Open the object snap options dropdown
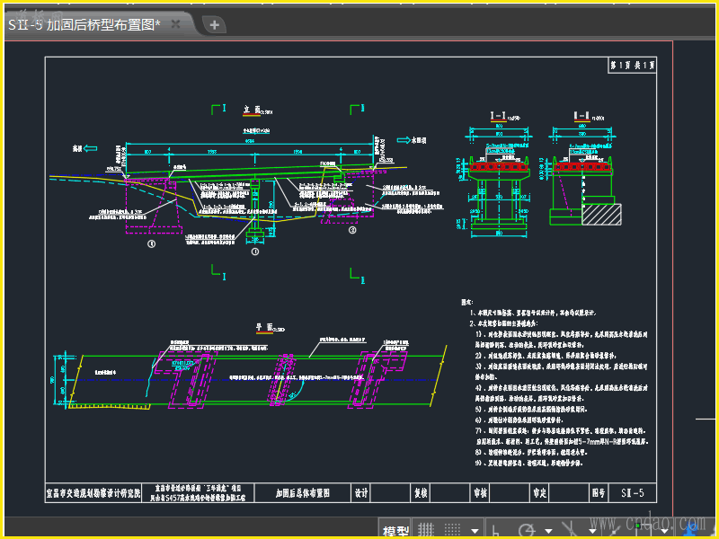Screen dimensions: 719x539 (665, 531)
